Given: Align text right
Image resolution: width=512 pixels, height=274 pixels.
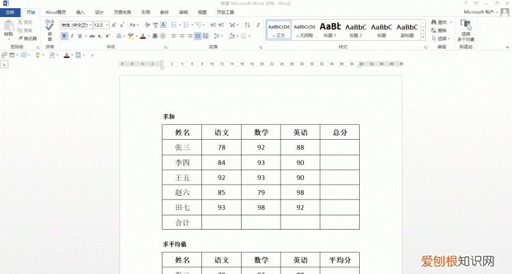Looking at the screenshot, I should pos(190,36).
